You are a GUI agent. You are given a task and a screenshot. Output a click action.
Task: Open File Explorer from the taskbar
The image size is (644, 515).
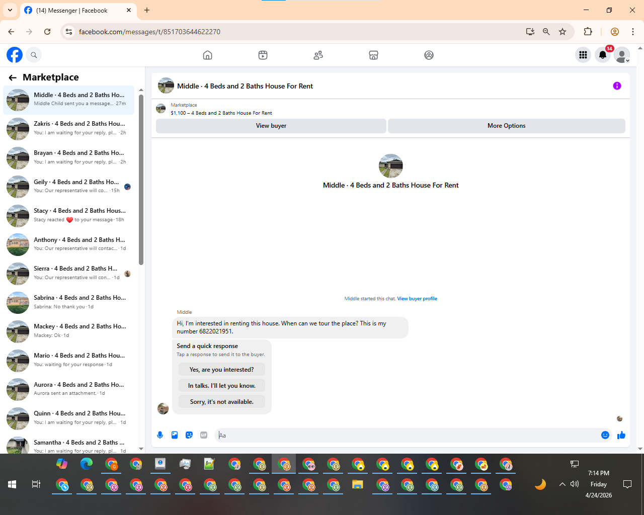(x=357, y=484)
